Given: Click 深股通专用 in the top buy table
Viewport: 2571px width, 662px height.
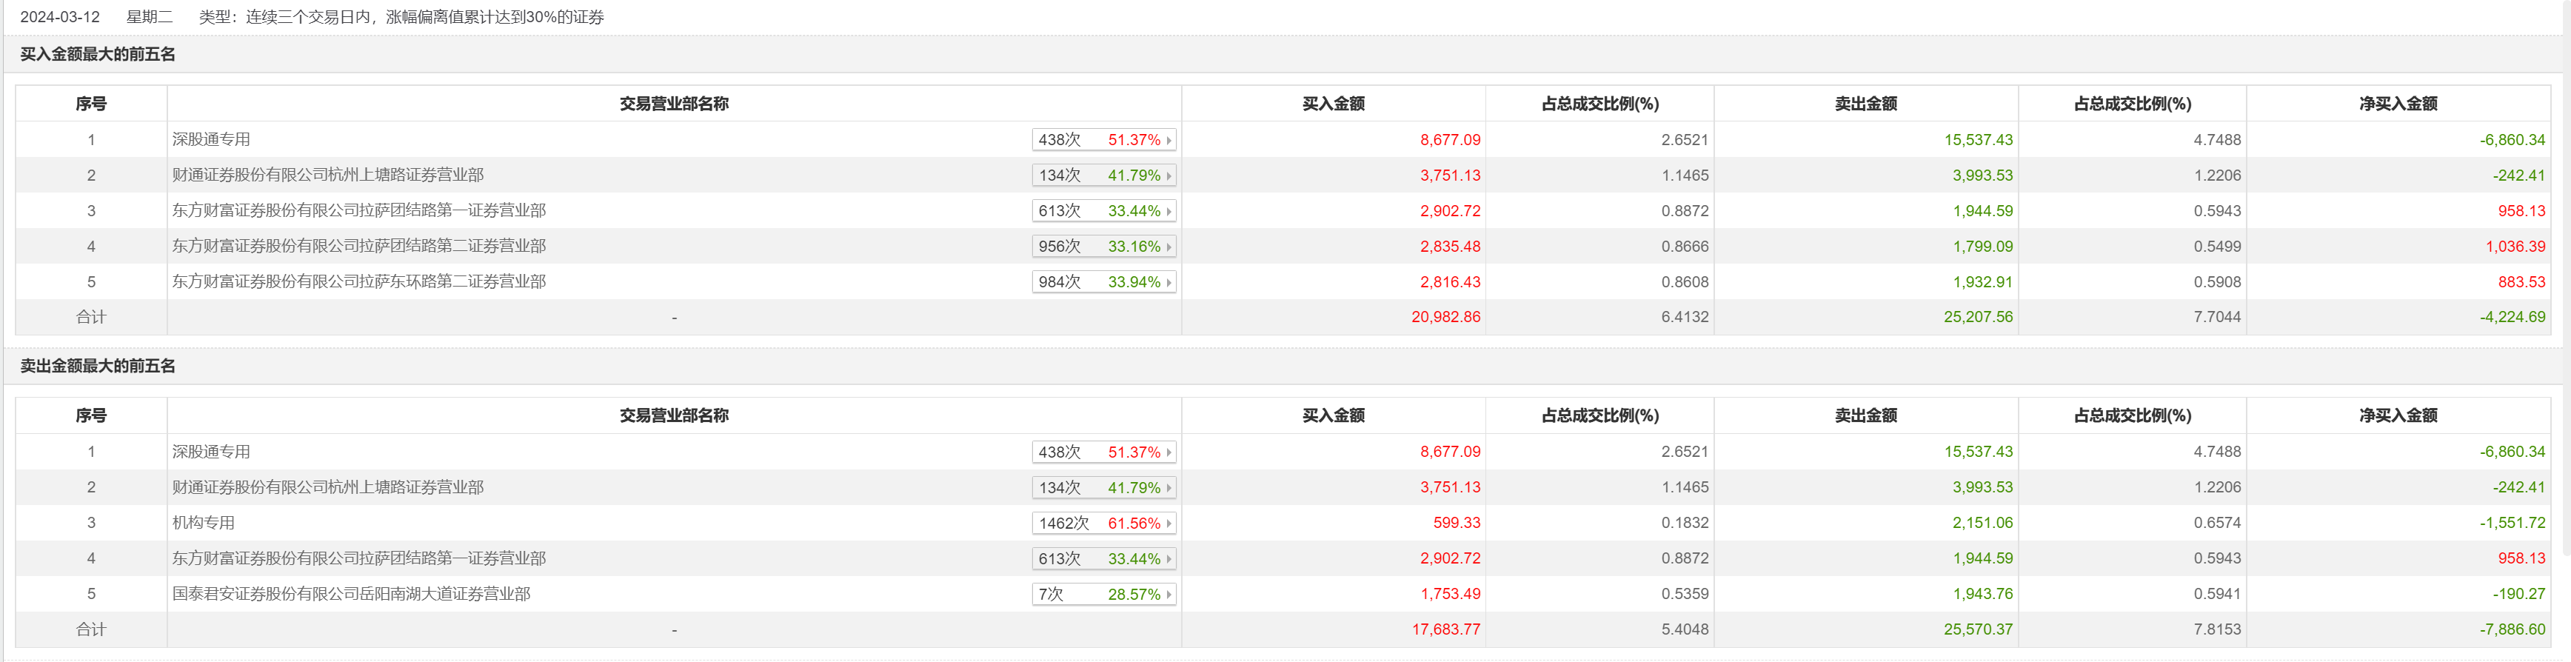Looking at the screenshot, I should [x=212, y=140].
